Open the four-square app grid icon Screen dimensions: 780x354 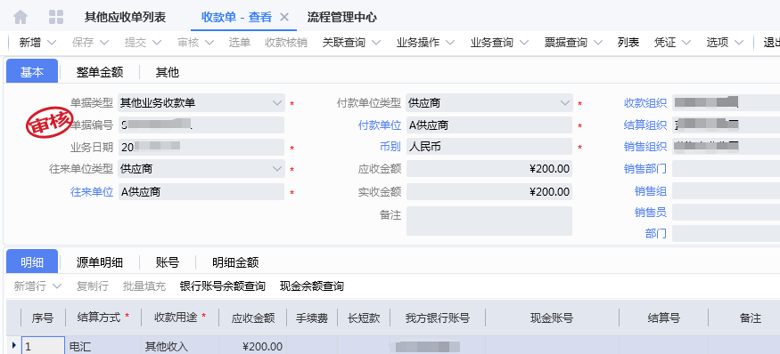tap(56, 18)
